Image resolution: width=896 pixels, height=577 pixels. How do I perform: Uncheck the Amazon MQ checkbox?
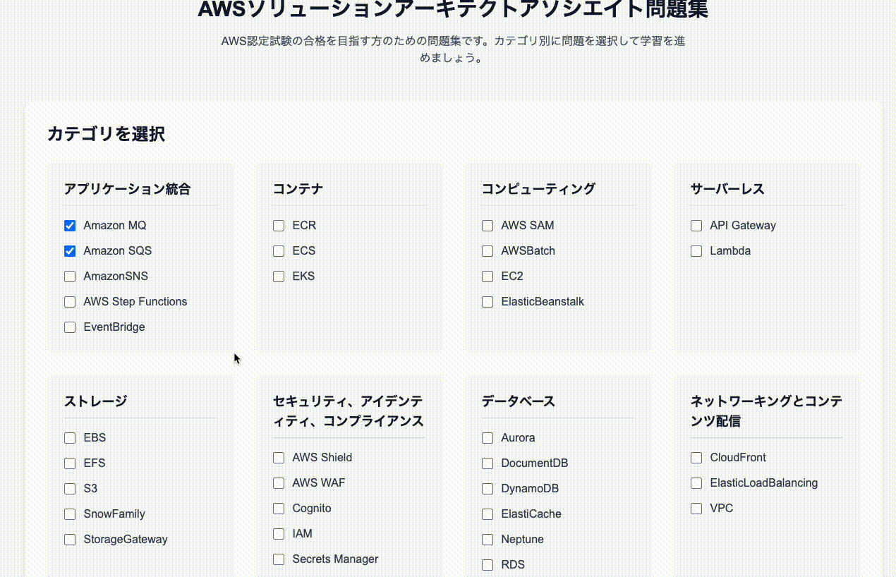tap(70, 226)
